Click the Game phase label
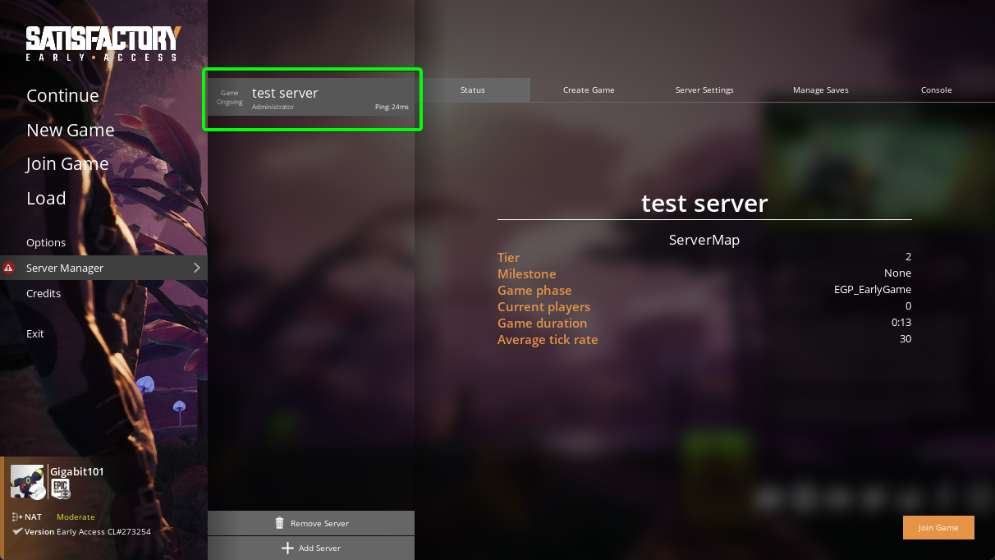Image resolution: width=995 pixels, height=560 pixels. pos(534,291)
